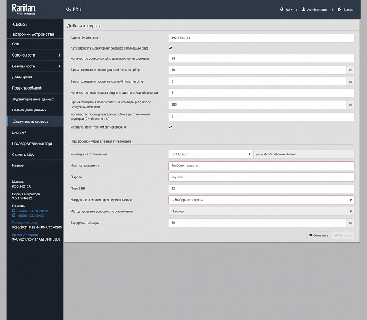Open Raritan Поддержка external link
Viewport: 367px width, 320px height.
(x=28, y=215)
